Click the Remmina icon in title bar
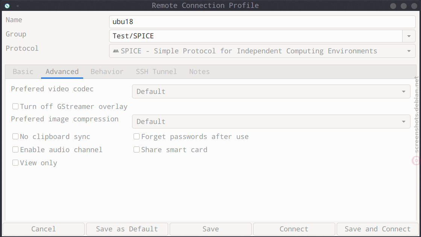 tap(7, 6)
